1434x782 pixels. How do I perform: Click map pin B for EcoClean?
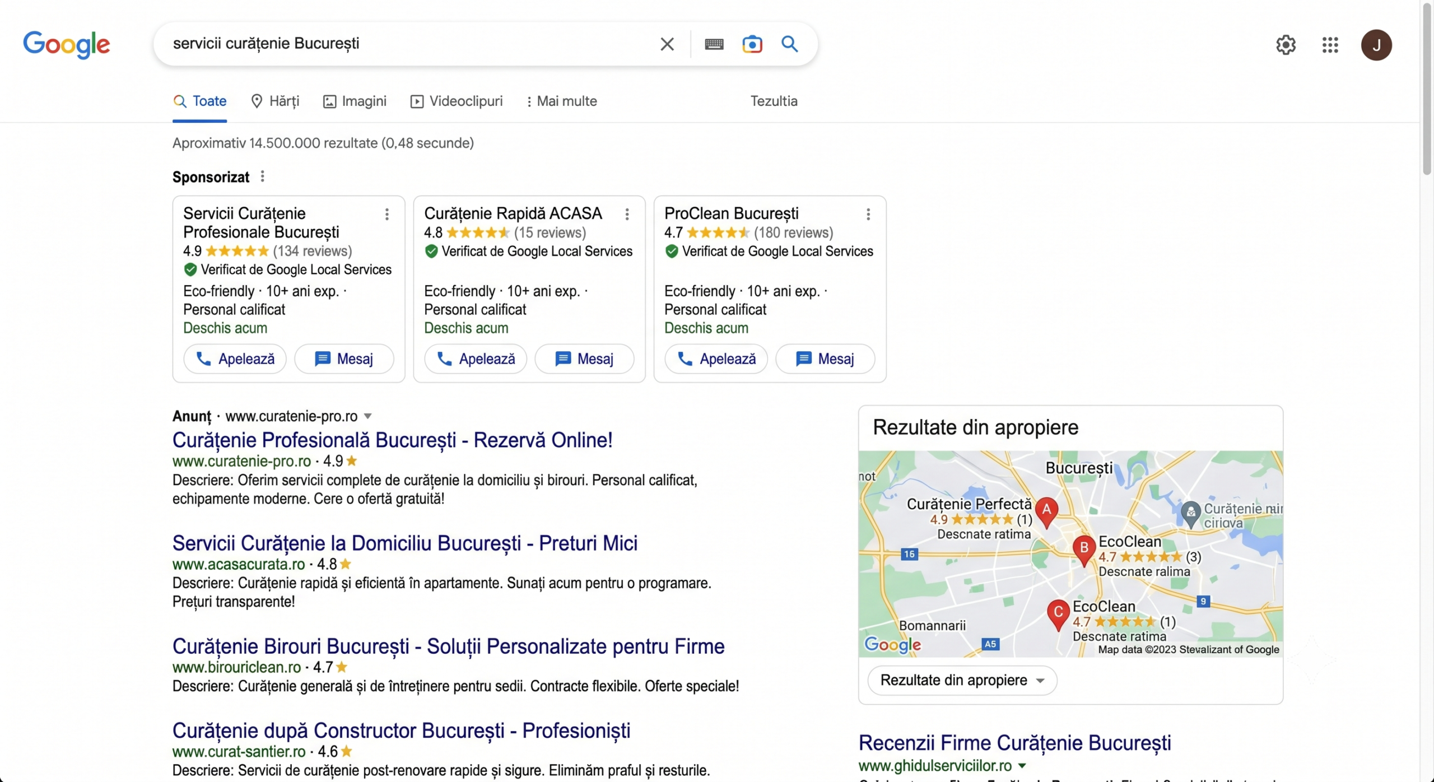click(1084, 550)
